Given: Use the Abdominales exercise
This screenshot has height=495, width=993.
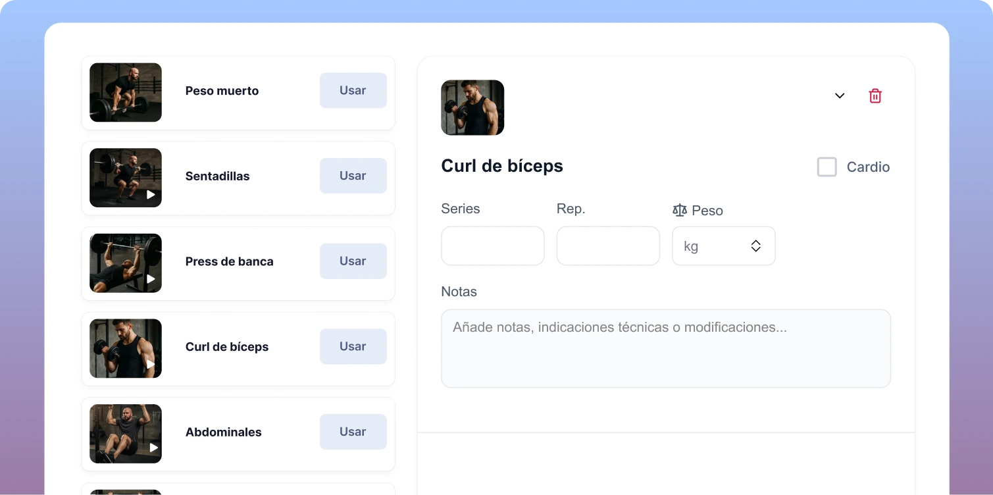Looking at the screenshot, I should coord(353,432).
